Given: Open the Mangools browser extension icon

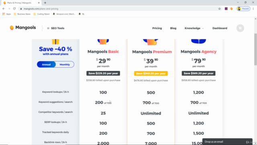Looking at the screenshot, I should tap(232, 9).
